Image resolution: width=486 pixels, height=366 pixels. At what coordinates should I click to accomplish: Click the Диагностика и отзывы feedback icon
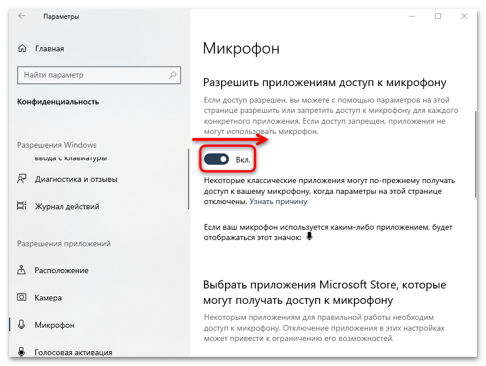22,179
